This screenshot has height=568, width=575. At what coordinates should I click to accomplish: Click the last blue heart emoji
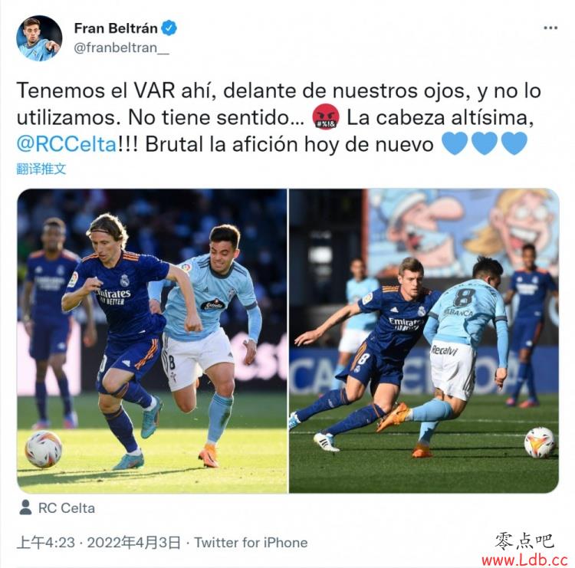[514, 144]
